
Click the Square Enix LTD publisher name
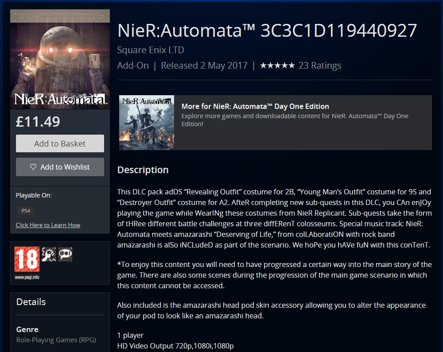click(x=151, y=50)
